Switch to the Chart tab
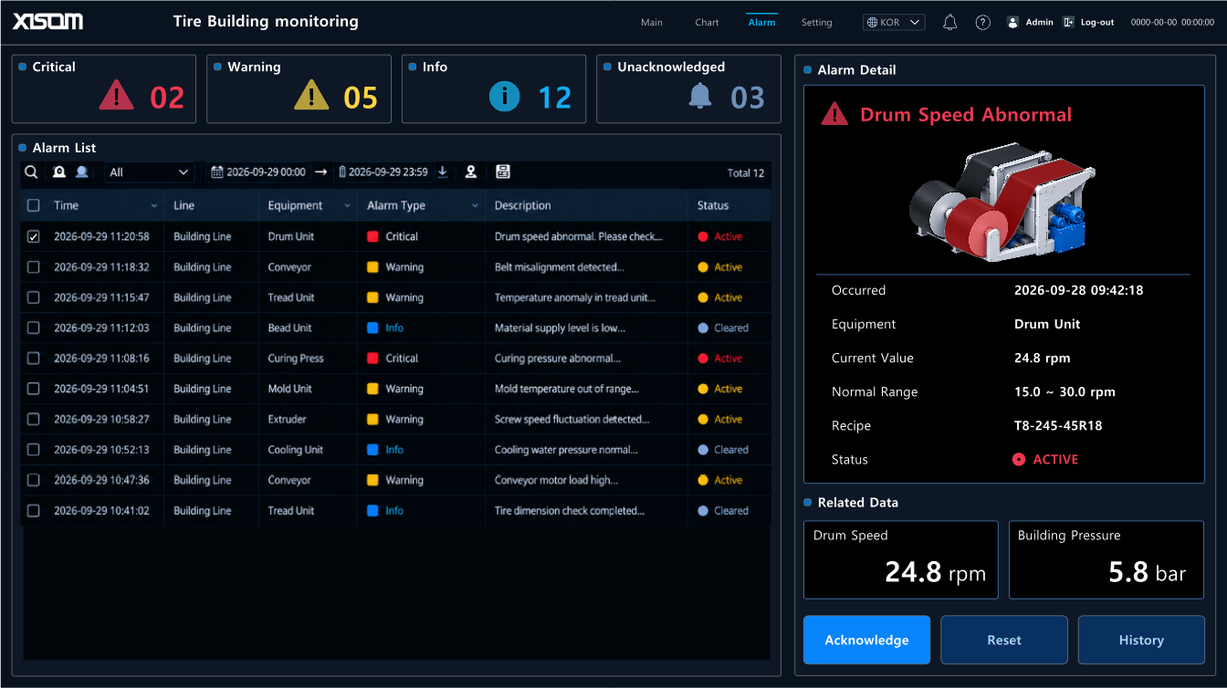 pyautogui.click(x=707, y=22)
